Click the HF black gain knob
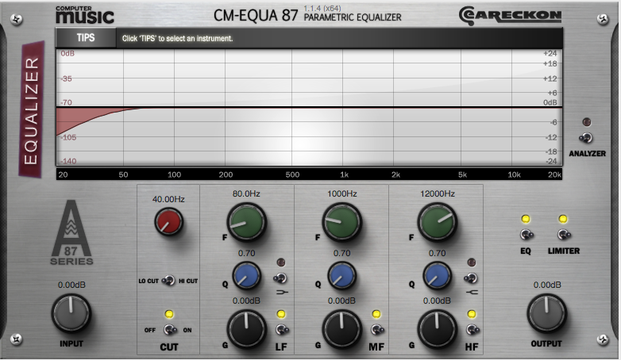Image resolution: width=621 pixels, height=360 pixels. (x=438, y=329)
